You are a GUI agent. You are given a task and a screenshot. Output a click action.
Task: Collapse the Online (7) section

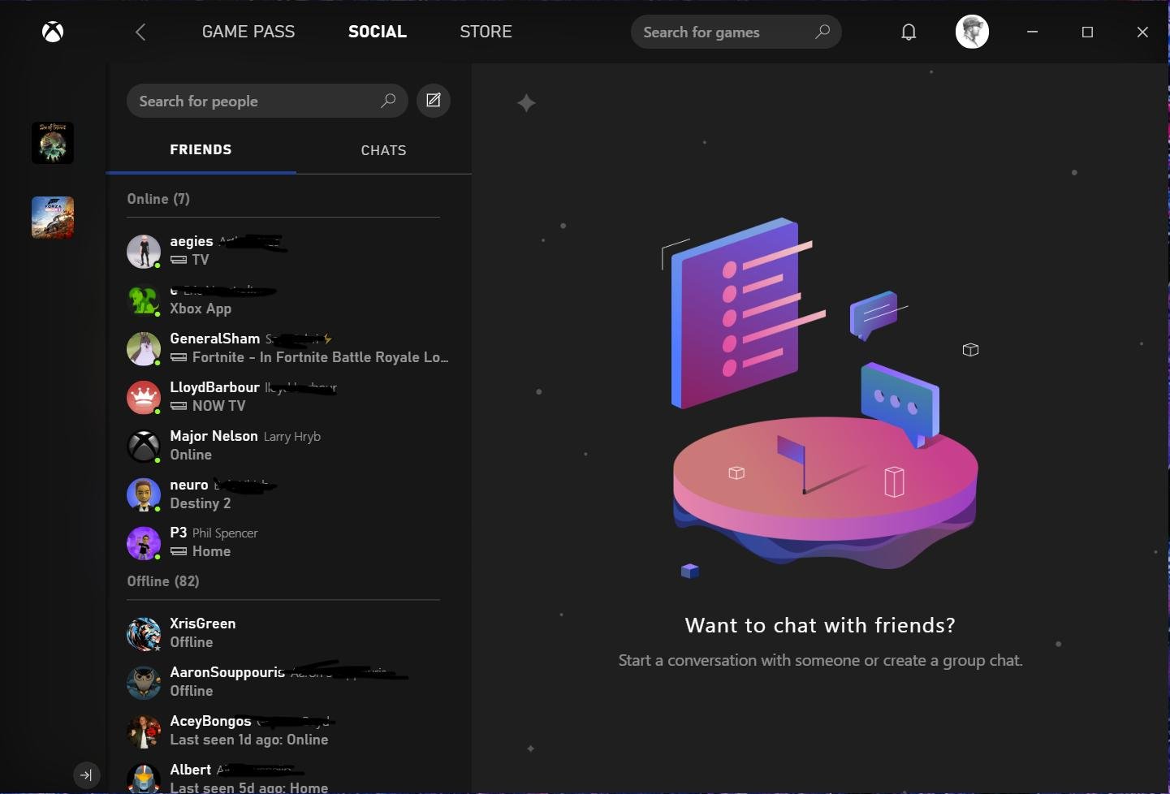(158, 199)
